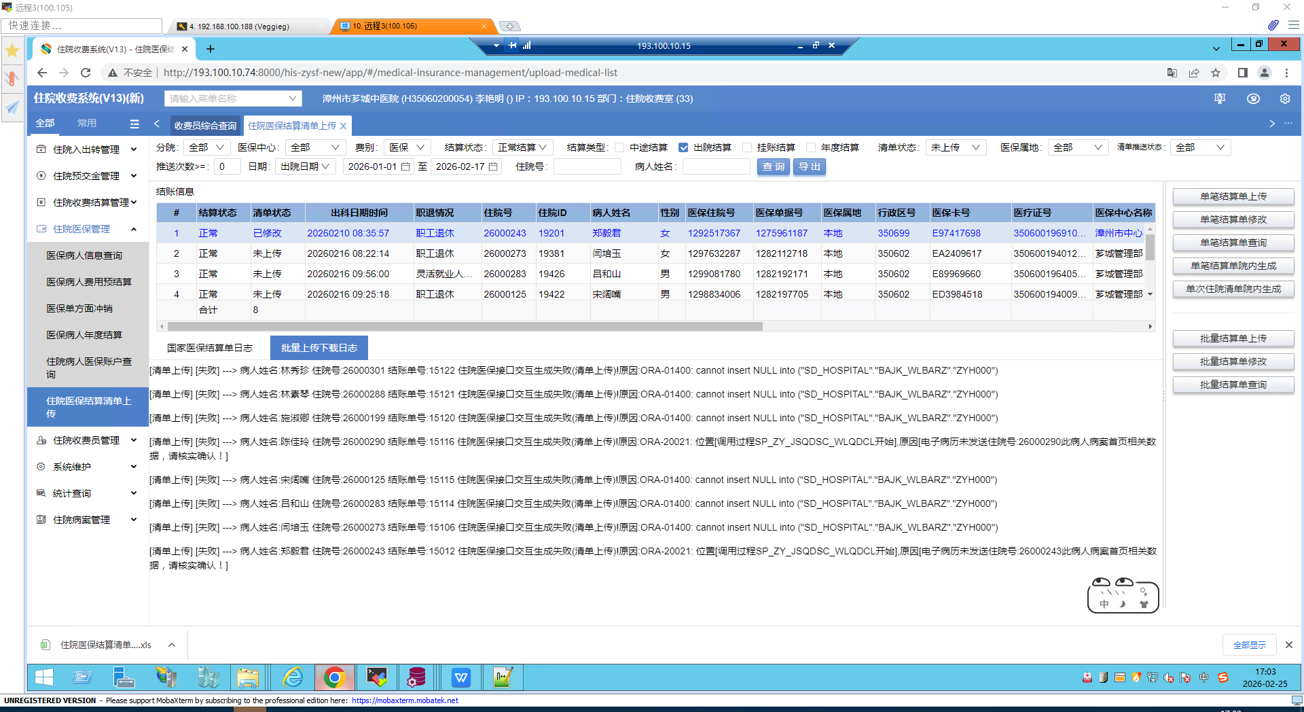The width and height of the screenshot is (1304, 712).
Task: Click the Sogou input method tray icon
Action: point(1223,677)
